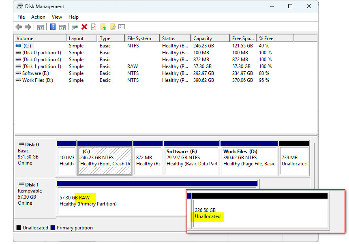Select the 872 MB recovery partition block
Image resolution: width=349 pixels, height=244 pixels.
point(148,158)
